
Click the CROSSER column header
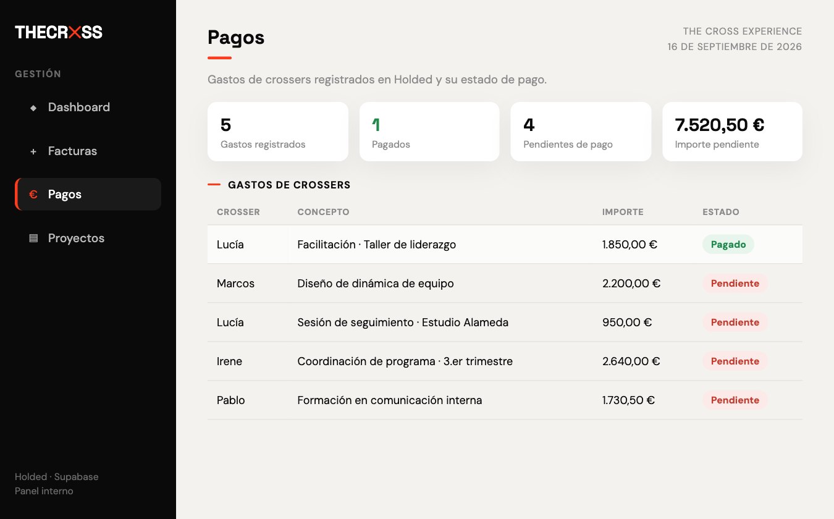(x=238, y=212)
